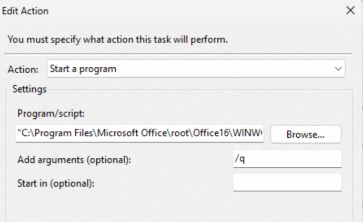Click the 'Program/script:' label
Screen dimensions: 363x222
(x=51, y=114)
